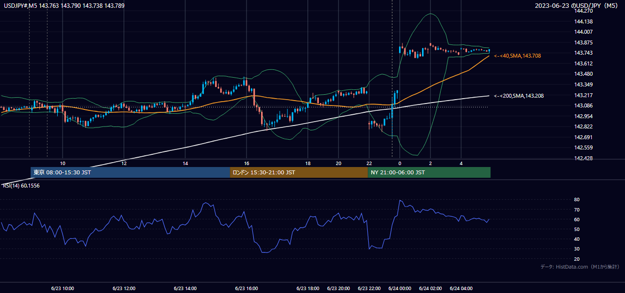
Task: Click the 143.612 price axis label
Action: tap(583, 63)
